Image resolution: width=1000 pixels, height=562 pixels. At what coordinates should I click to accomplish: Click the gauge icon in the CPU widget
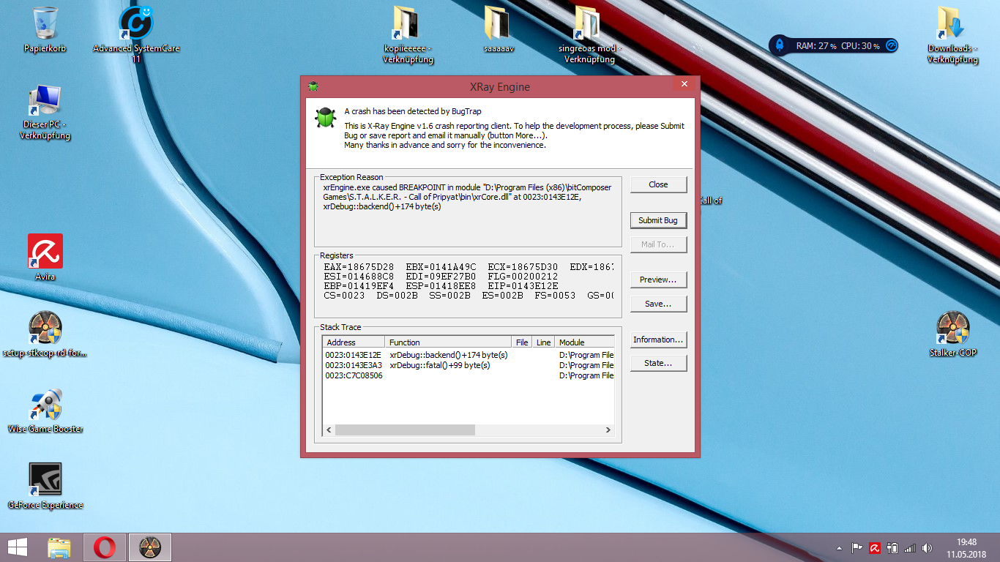tap(891, 45)
